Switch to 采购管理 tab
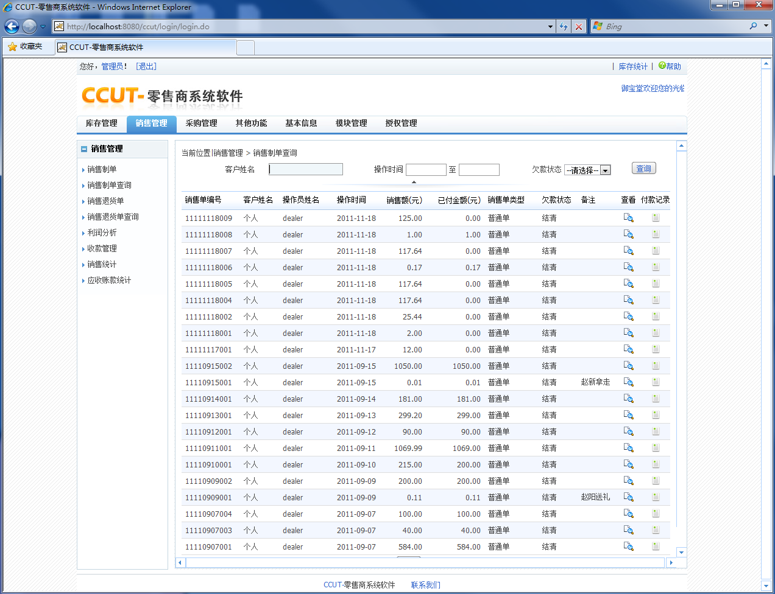 tap(201, 124)
